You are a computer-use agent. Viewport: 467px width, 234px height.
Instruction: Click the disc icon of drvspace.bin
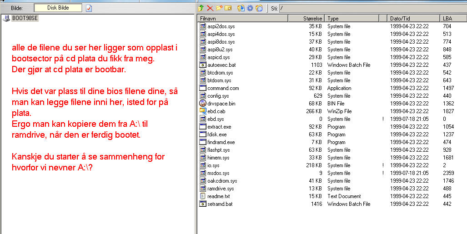203,104
